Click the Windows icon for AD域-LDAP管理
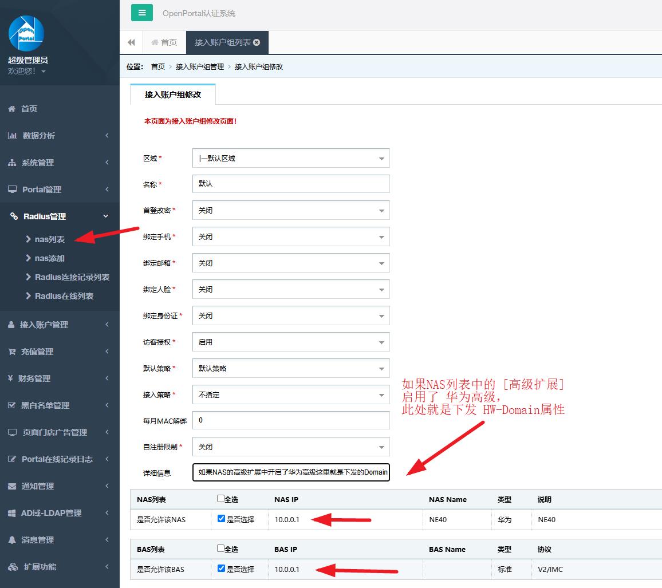This screenshot has height=588, width=662. 12,513
